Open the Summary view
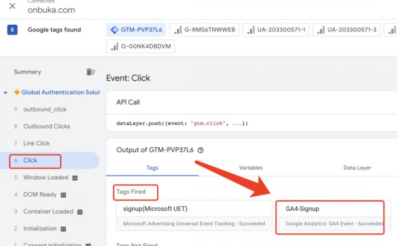 28,72
